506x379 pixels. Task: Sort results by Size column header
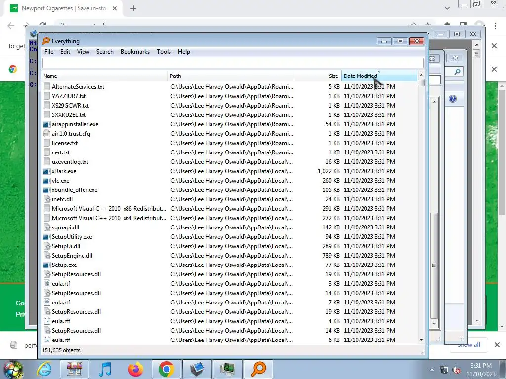(x=318, y=76)
